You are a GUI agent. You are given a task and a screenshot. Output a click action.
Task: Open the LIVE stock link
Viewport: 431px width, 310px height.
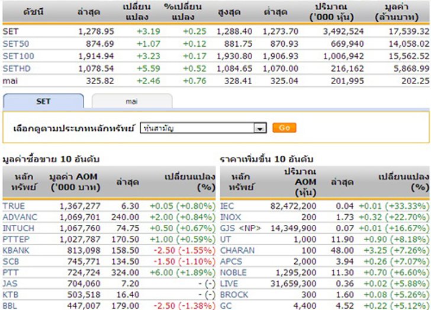[229, 283]
